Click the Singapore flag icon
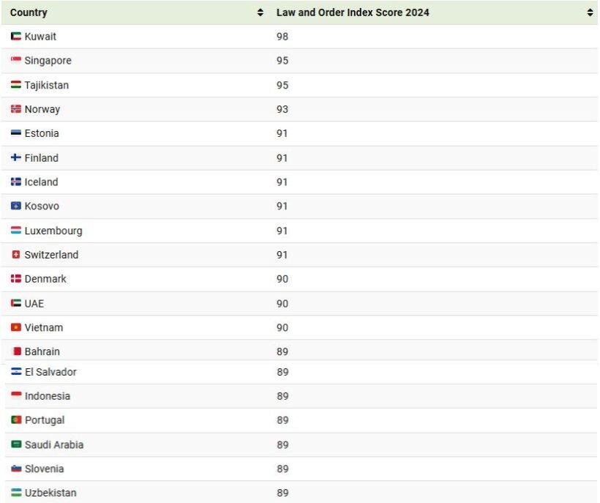Screen dimensions: 600x503 click(16, 61)
